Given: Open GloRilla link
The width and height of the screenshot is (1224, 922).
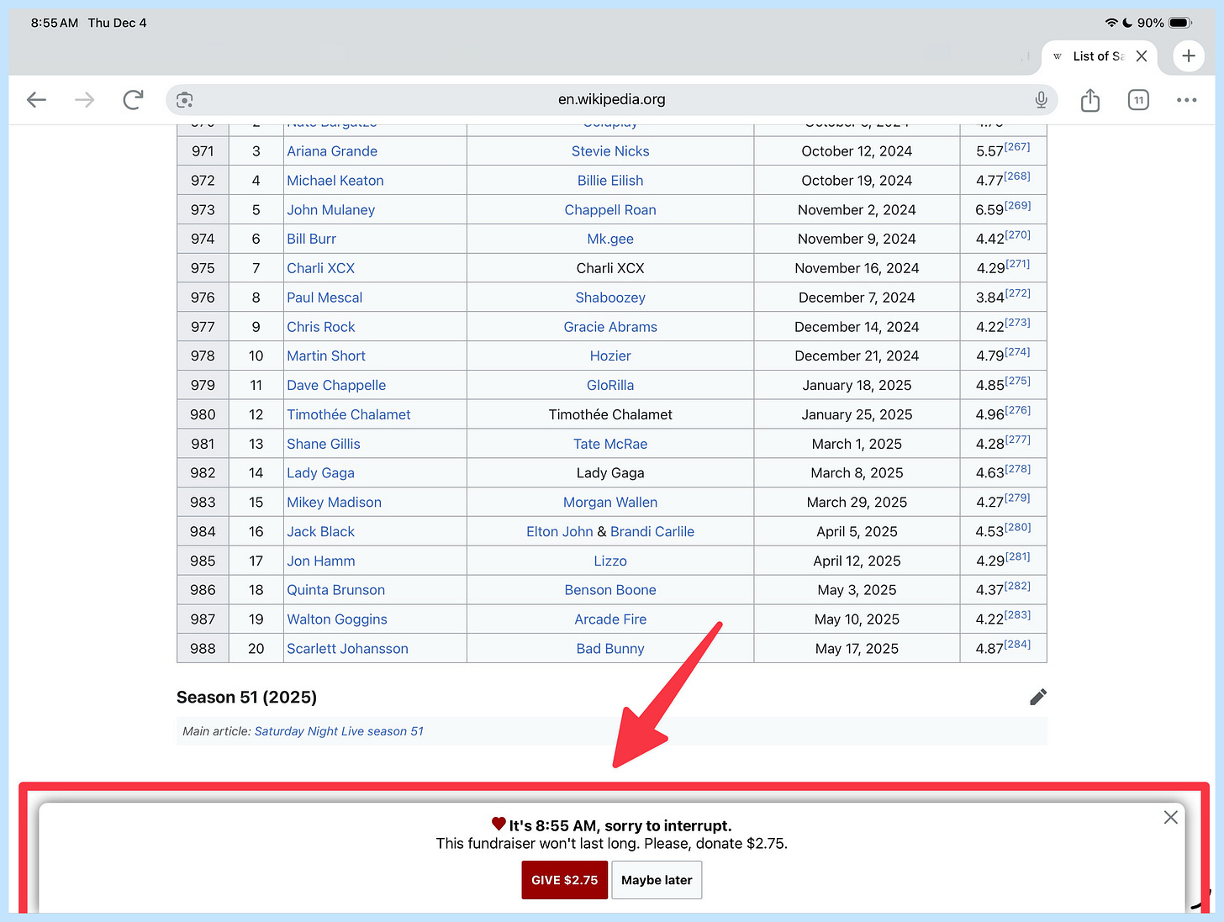Looking at the screenshot, I should click(610, 385).
